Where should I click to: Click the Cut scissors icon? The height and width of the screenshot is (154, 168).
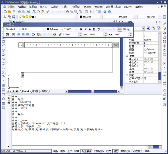[x=34, y=12]
